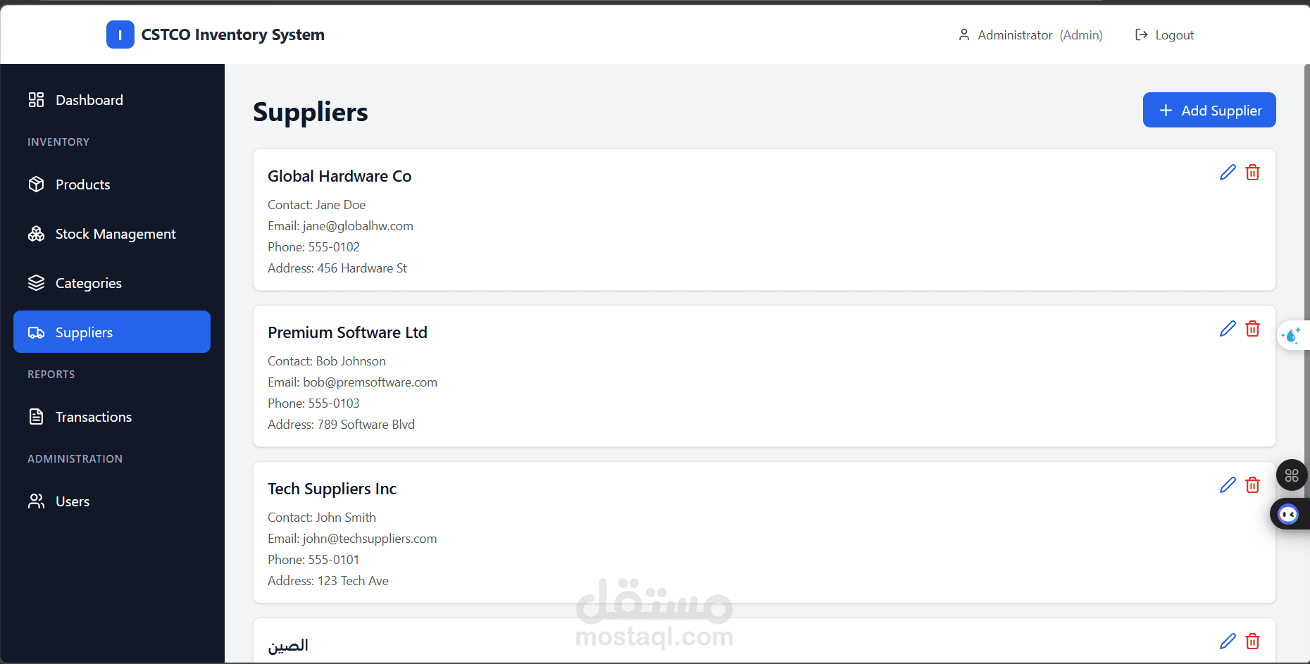Click pencil icon for Premium Software Ltd

1228,329
